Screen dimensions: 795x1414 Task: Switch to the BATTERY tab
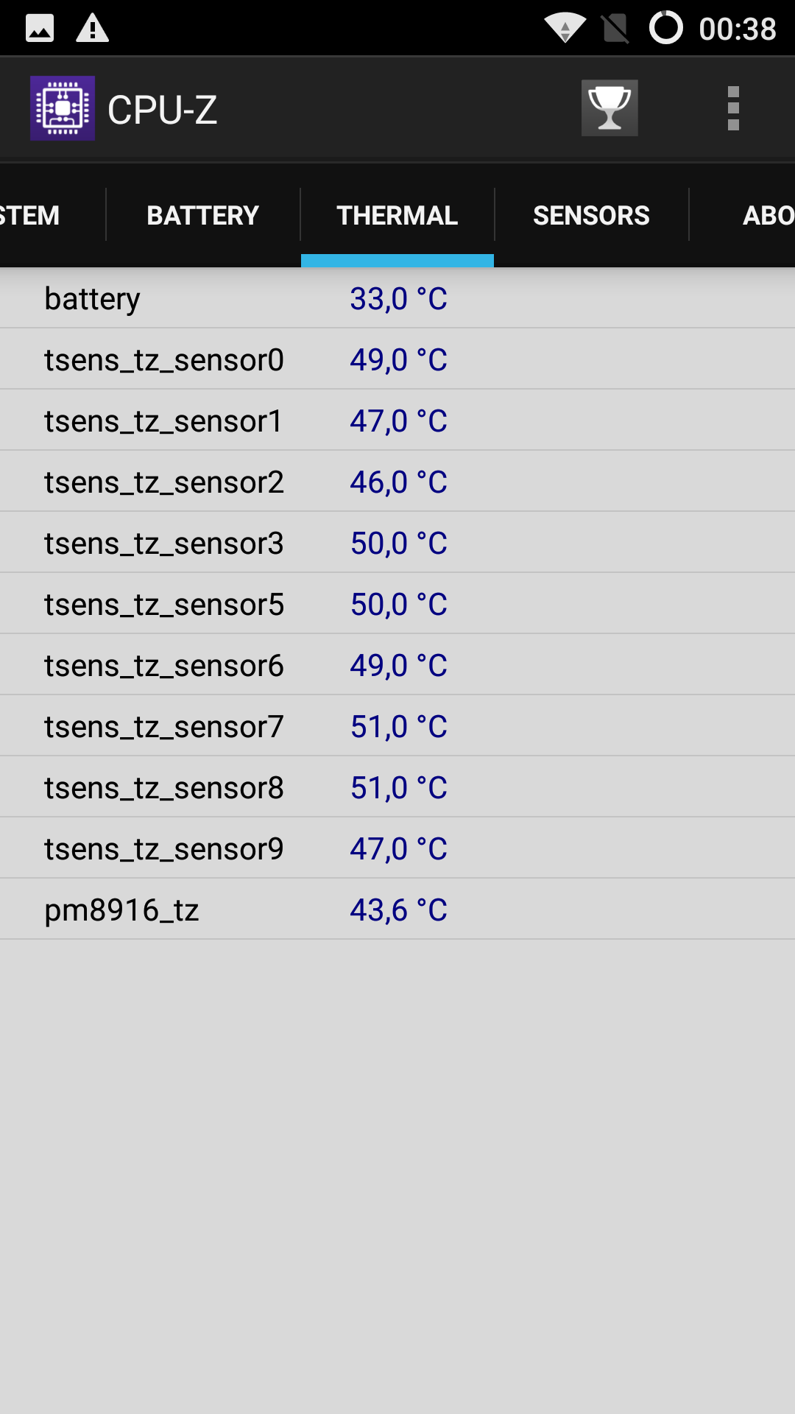point(203,215)
